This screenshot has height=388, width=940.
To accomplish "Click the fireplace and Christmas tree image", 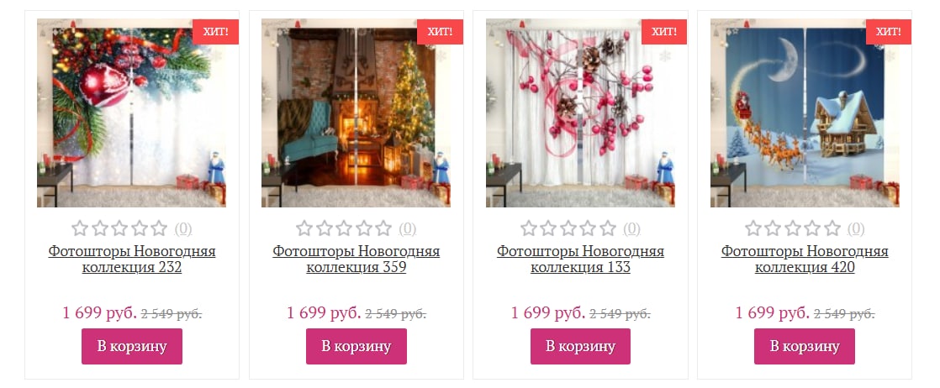I will pyautogui.click(x=356, y=113).
